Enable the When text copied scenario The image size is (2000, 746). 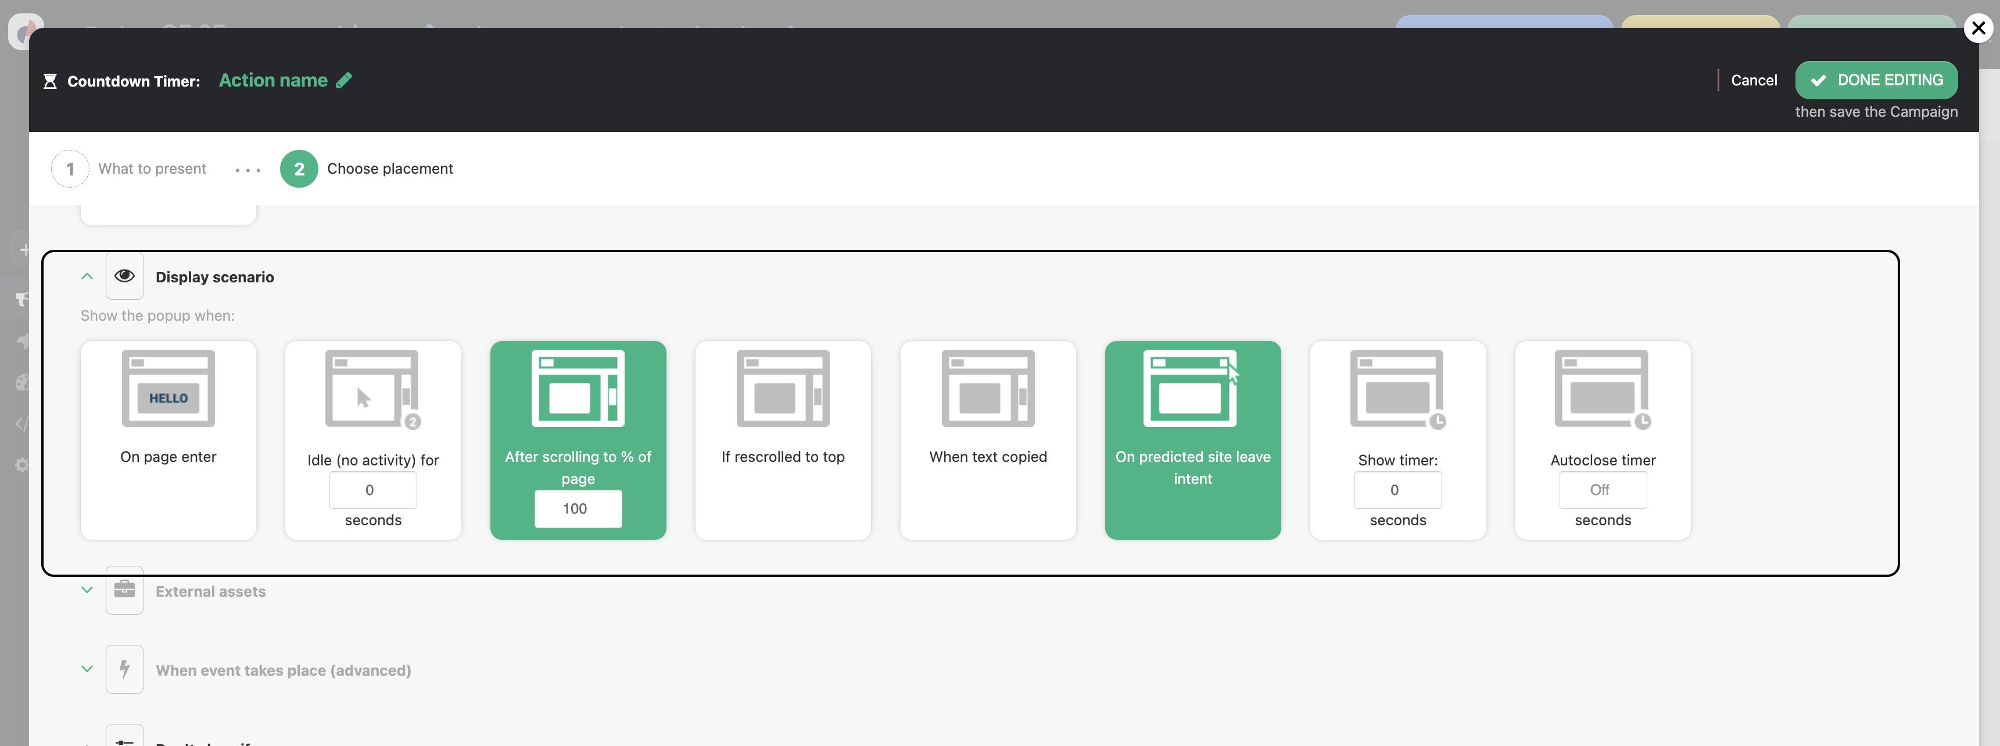988,439
